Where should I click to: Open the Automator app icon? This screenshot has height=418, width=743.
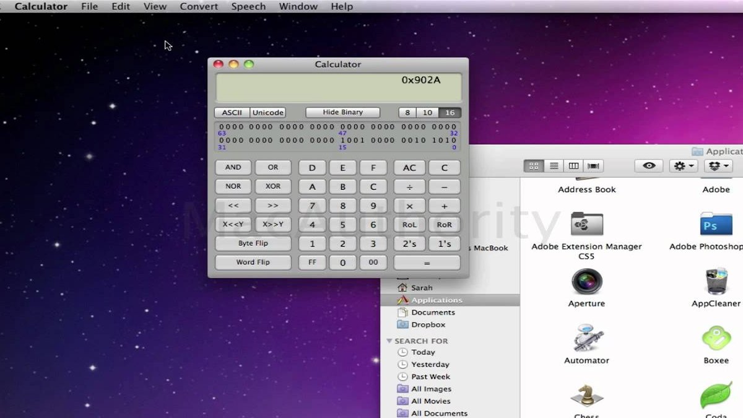point(586,338)
